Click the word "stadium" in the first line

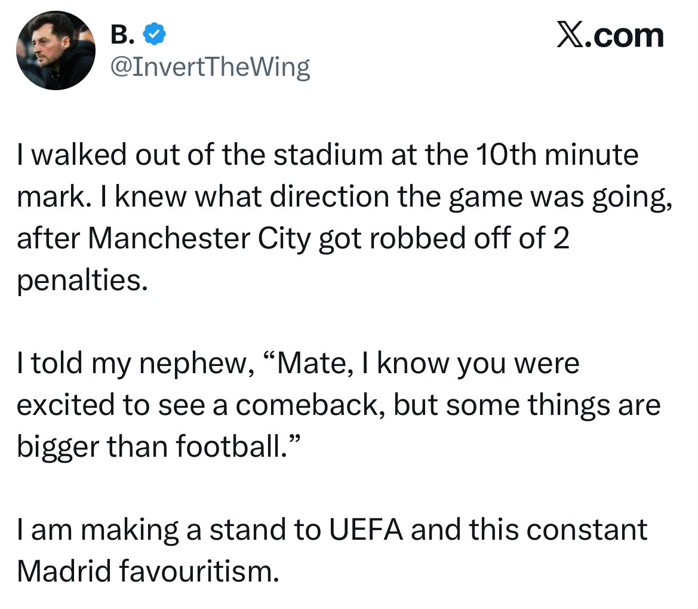tap(331, 155)
